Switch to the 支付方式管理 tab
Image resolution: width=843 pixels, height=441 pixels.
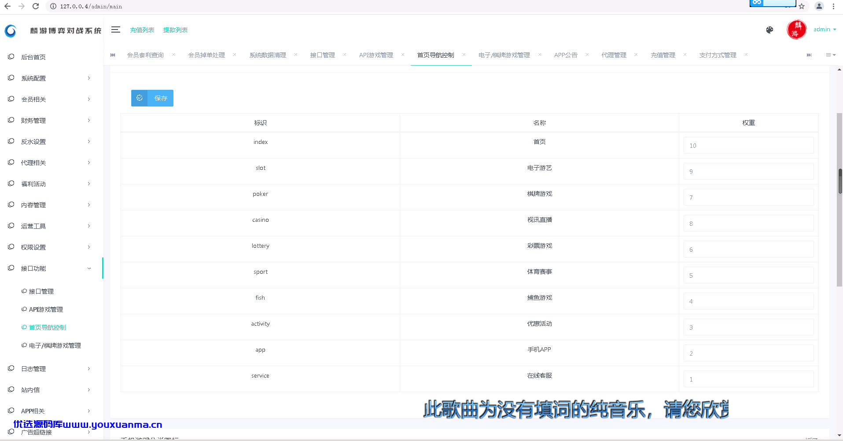point(718,55)
